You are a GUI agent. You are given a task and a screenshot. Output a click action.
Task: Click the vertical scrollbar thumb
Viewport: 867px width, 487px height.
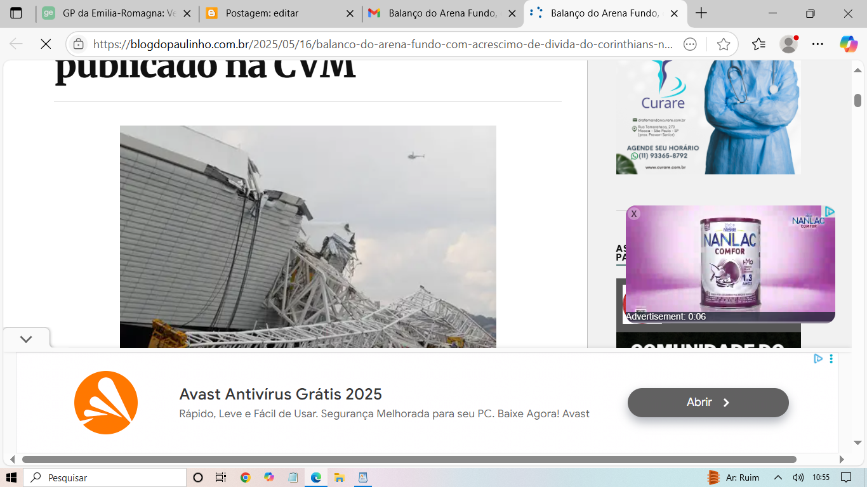[857, 100]
